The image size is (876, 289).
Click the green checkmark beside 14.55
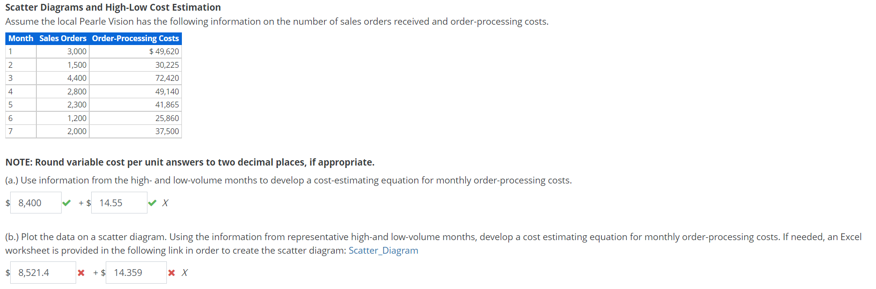(152, 202)
